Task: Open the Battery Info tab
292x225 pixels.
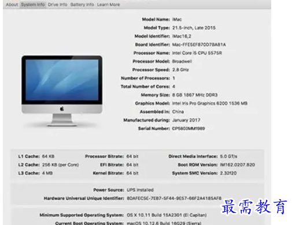Action: 82,5
